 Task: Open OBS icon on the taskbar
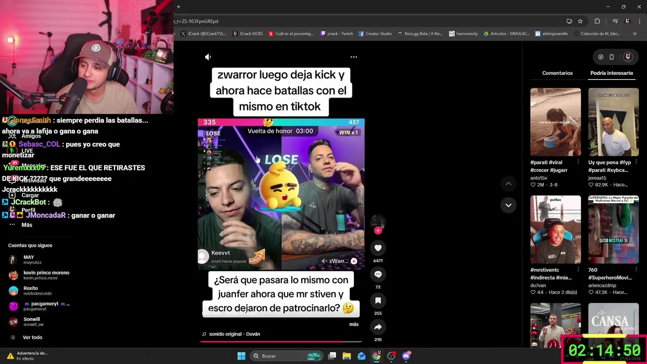click(391, 356)
